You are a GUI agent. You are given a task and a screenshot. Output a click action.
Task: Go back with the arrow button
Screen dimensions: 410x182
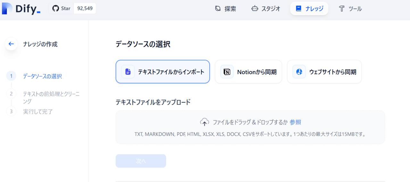(11, 44)
